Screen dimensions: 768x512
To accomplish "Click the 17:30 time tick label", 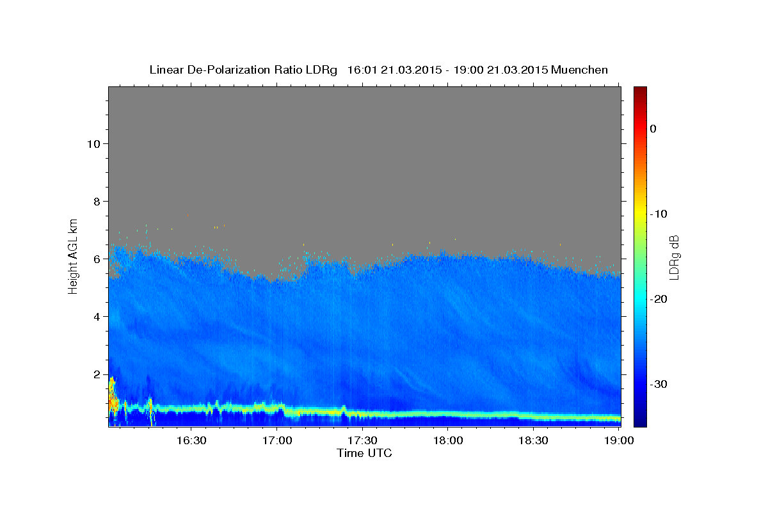I will pos(363,440).
